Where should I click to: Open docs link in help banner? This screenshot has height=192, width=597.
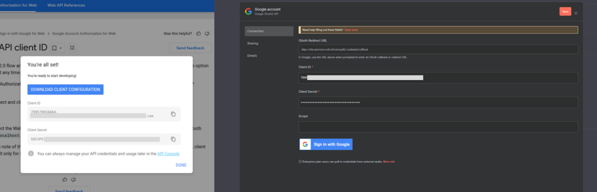click(351, 30)
